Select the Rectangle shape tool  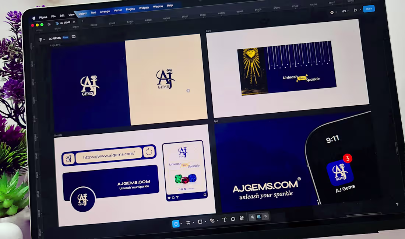(x=200, y=222)
